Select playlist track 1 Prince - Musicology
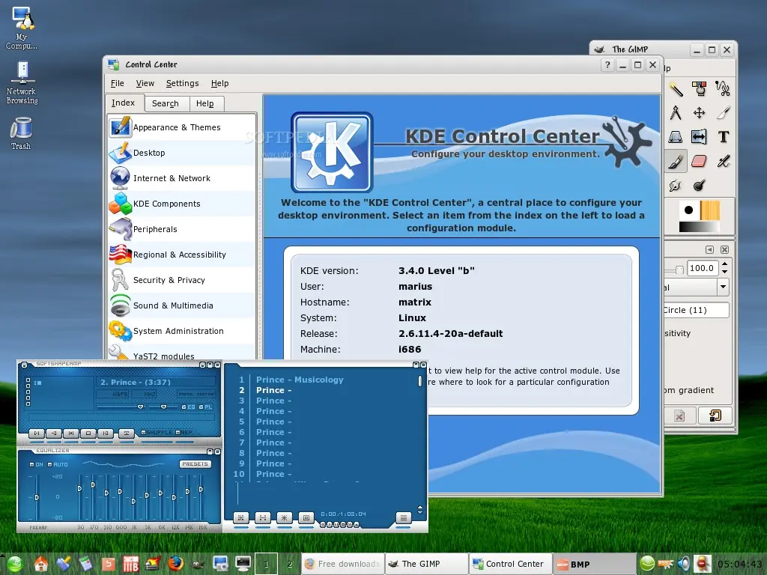Image resolution: width=767 pixels, height=575 pixels. tap(300, 380)
